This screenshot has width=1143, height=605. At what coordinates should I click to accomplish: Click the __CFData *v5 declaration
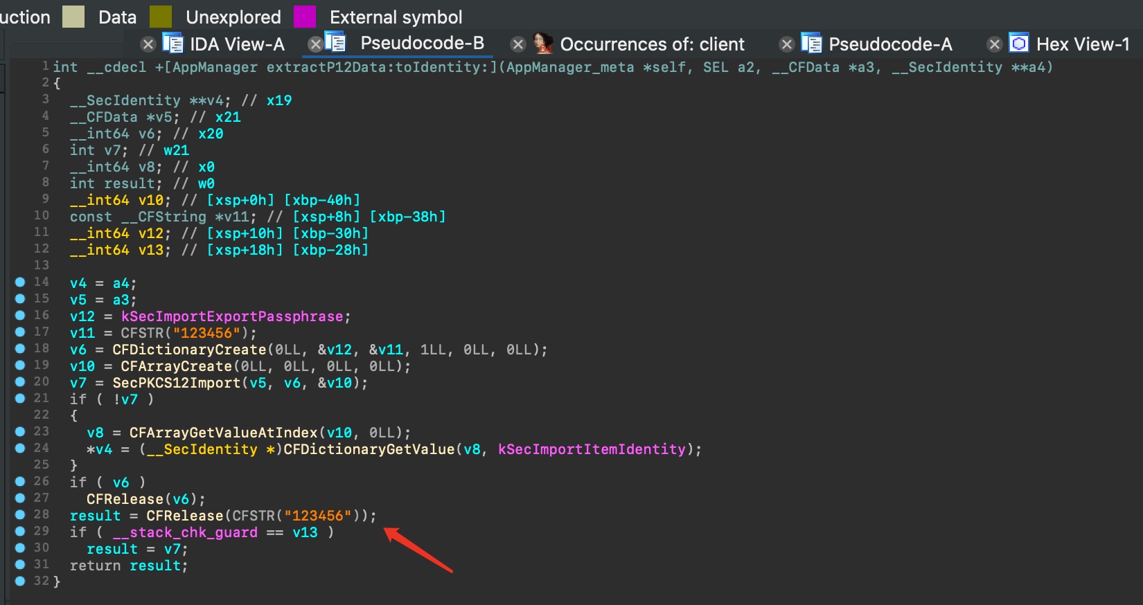click(125, 117)
